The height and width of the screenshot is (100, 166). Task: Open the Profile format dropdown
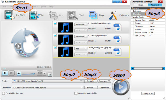pyautogui.click(x=48, y=81)
